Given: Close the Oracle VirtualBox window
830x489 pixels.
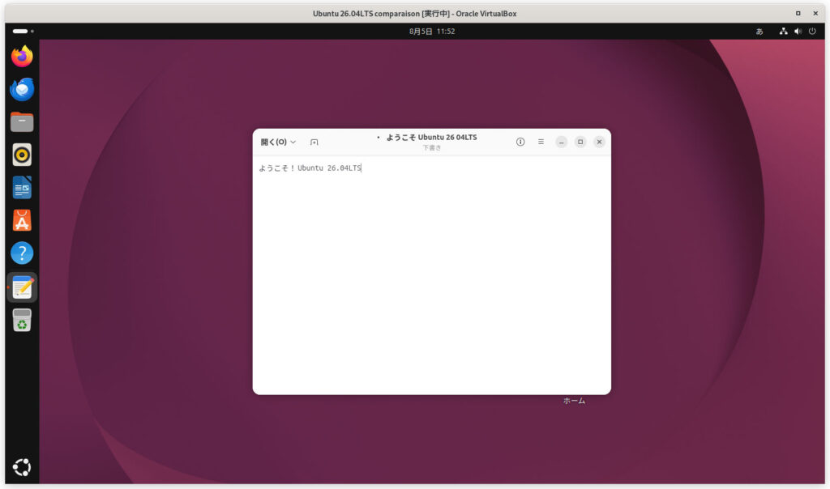Looking at the screenshot, I should coord(815,13).
